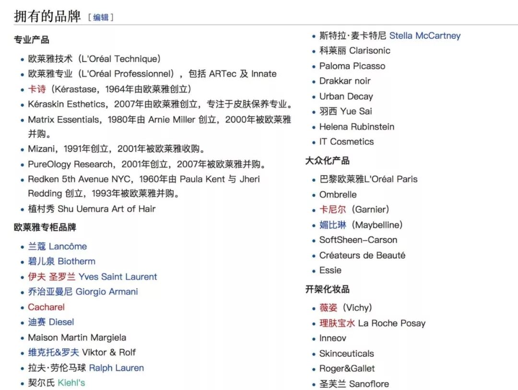The height and width of the screenshot is (390, 518).
Task: Click the 拥有的品牌 section heading
Action: pos(47,16)
